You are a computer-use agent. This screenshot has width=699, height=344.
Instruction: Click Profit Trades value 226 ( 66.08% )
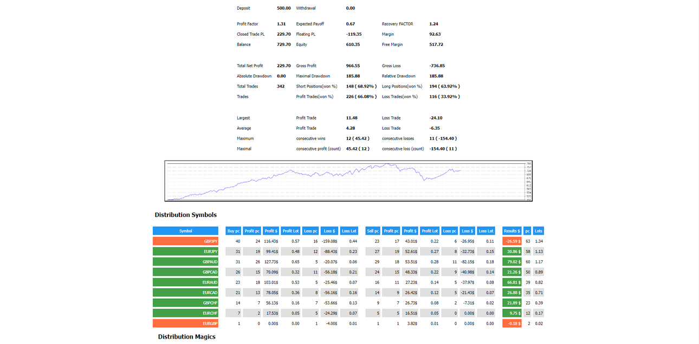click(361, 96)
